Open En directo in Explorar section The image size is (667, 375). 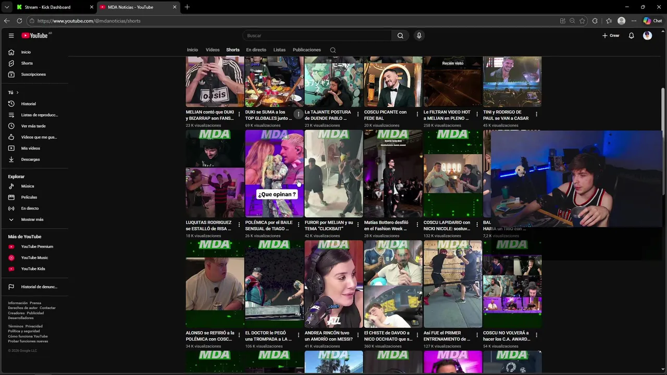pos(34,208)
